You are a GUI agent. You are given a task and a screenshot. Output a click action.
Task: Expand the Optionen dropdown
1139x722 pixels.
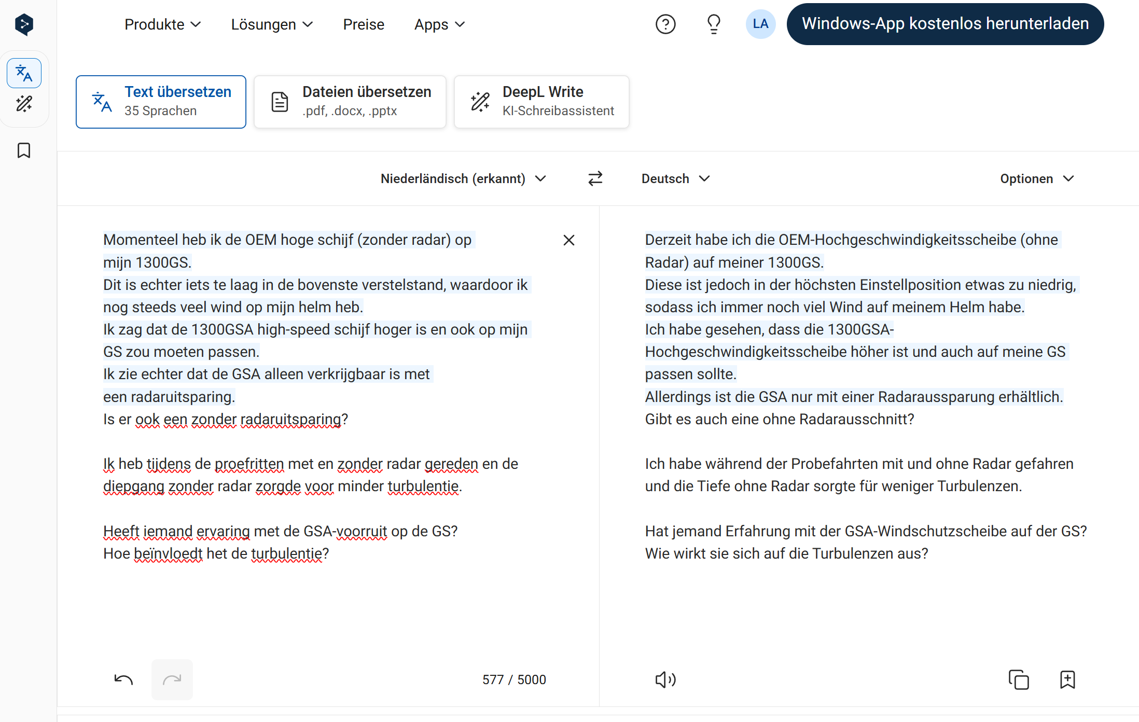click(x=1037, y=178)
